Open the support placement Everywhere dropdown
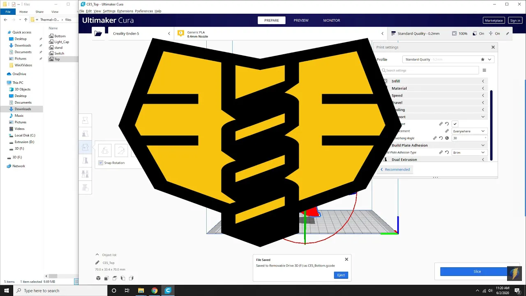 [x=469, y=131]
